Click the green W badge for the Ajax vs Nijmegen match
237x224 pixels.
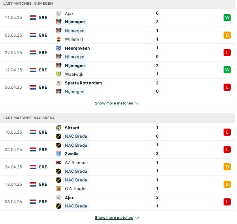(x=227, y=18)
